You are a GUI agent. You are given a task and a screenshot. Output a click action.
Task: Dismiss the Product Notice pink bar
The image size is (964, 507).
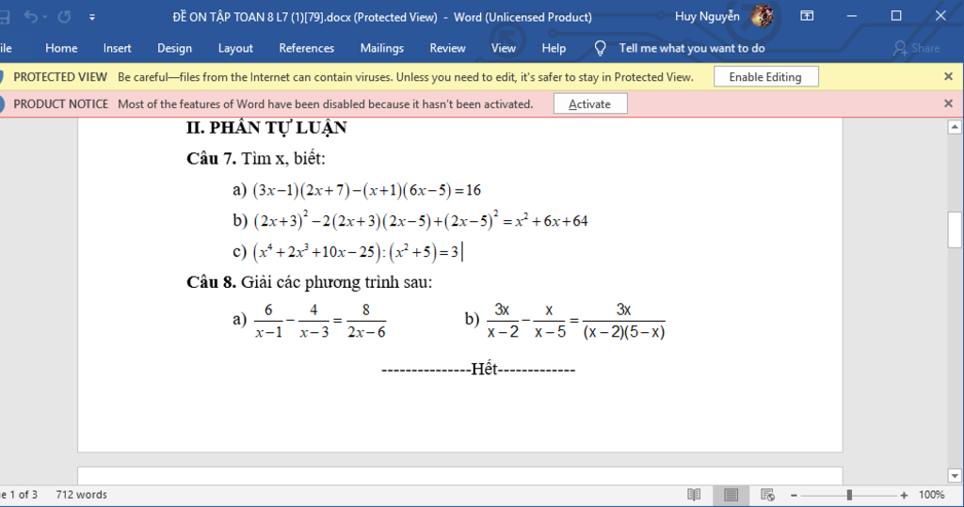tap(948, 103)
